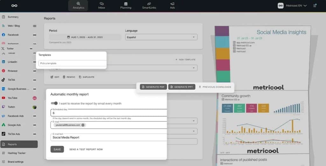Viewport: 326px width, 166px height.
Task: Click the LinkedIn icon in sidebar
Action: click(x=4, y=62)
